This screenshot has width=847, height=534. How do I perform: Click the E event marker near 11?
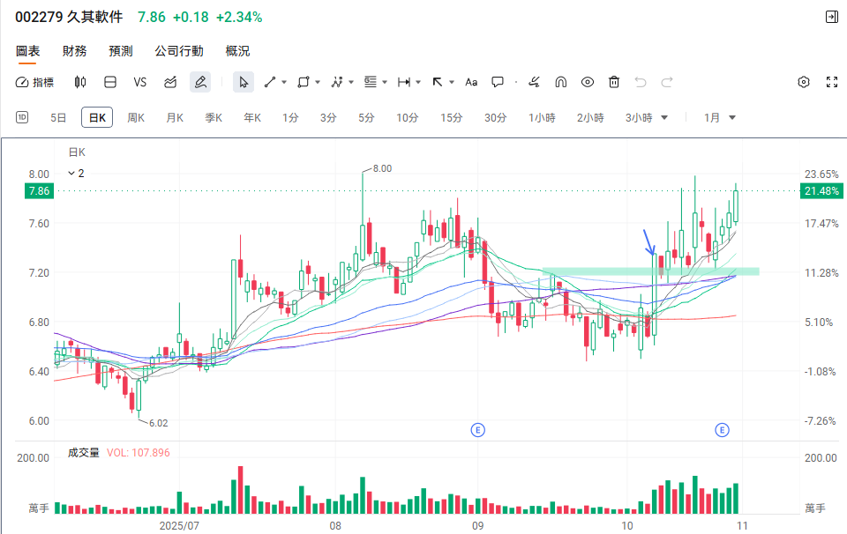click(x=723, y=430)
